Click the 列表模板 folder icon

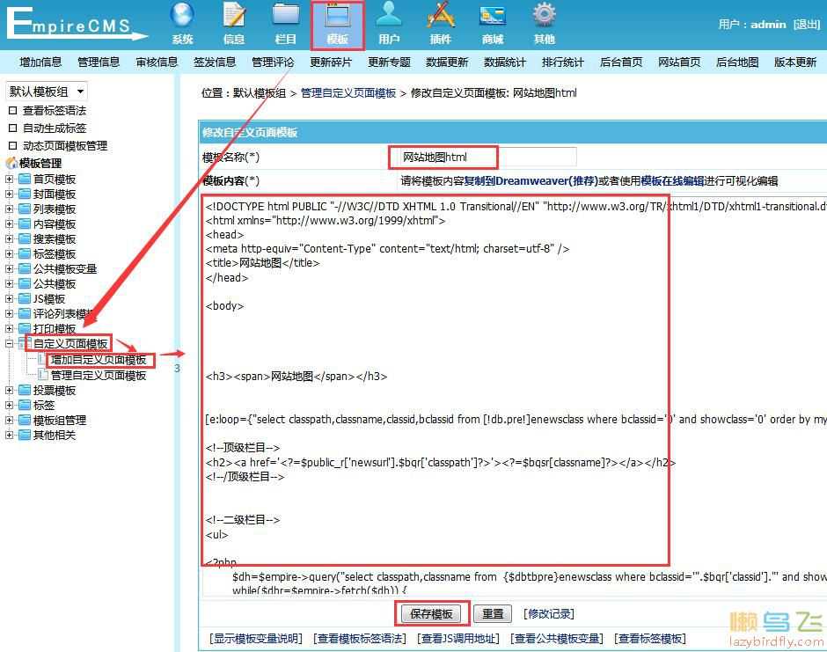(25, 209)
